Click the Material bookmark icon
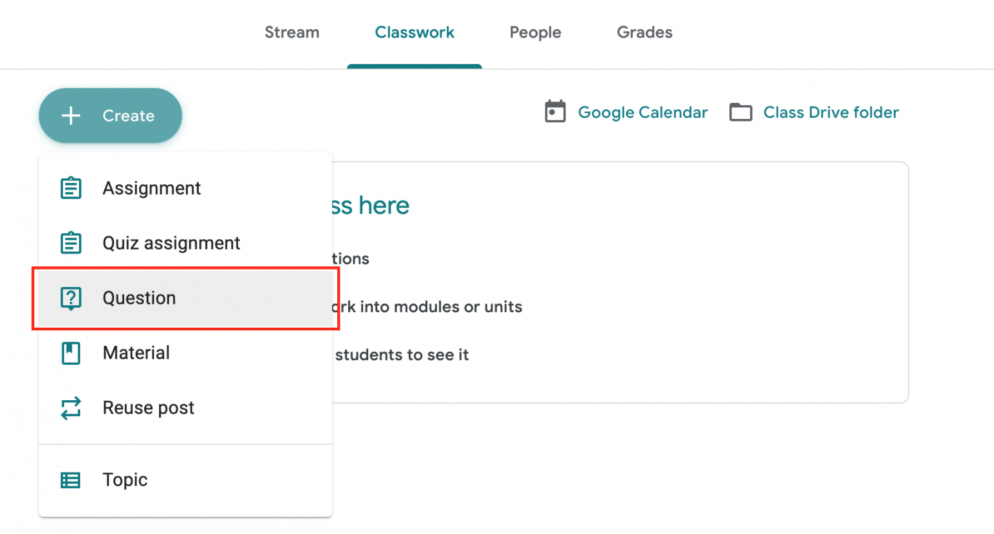 click(71, 353)
